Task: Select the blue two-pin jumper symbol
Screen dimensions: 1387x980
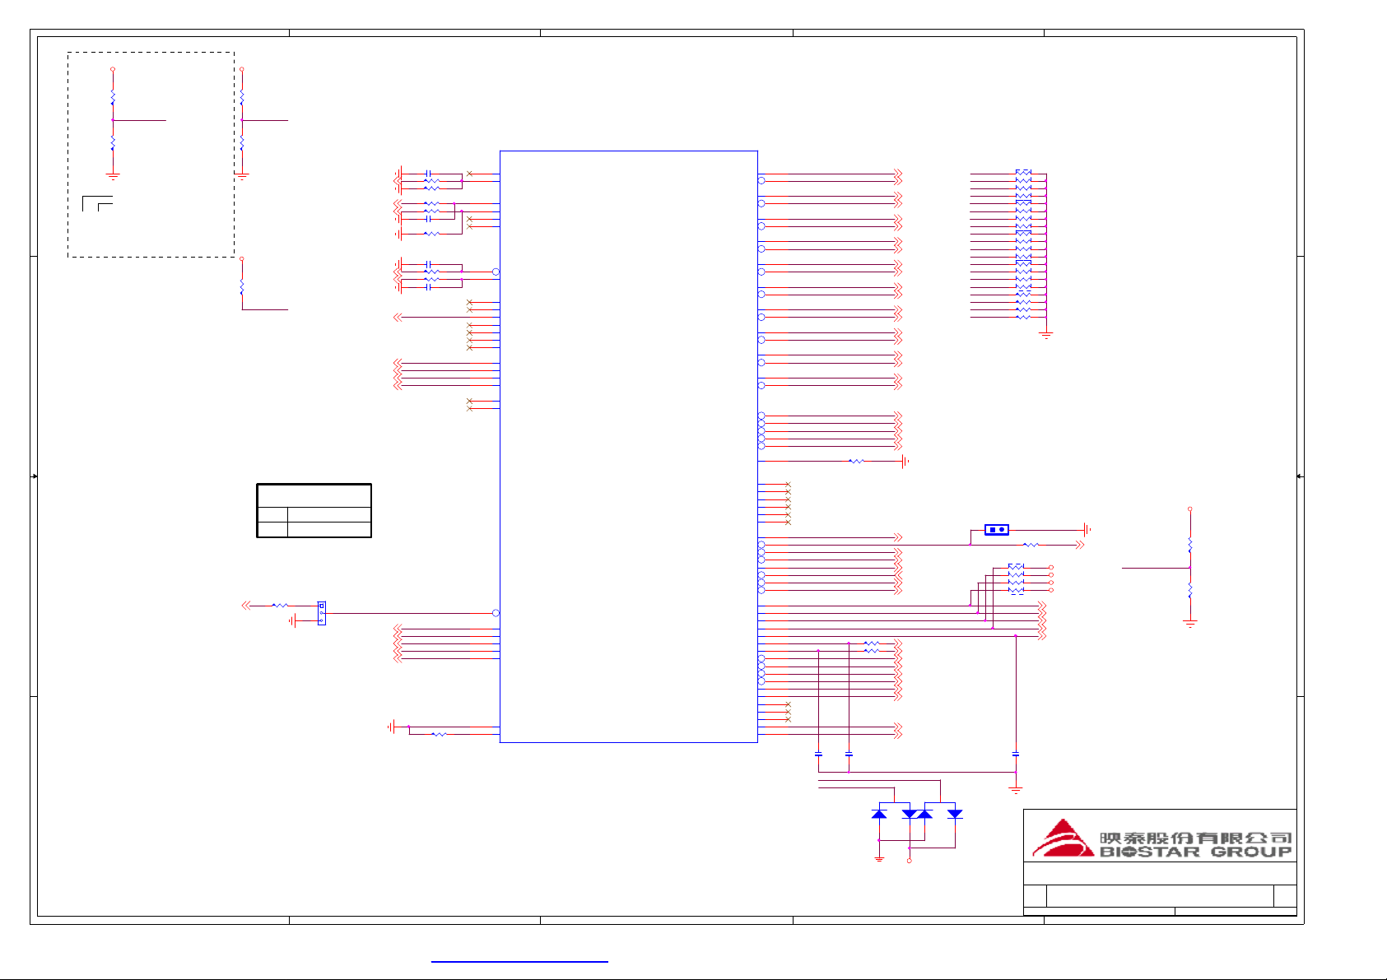Action: (997, 530)
